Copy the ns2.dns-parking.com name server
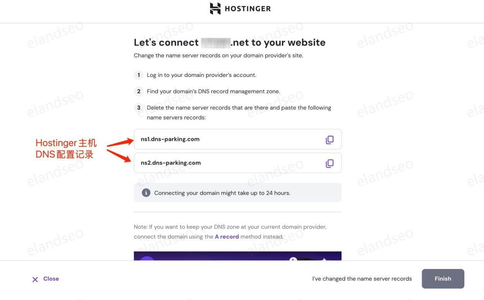 (330, 163)
